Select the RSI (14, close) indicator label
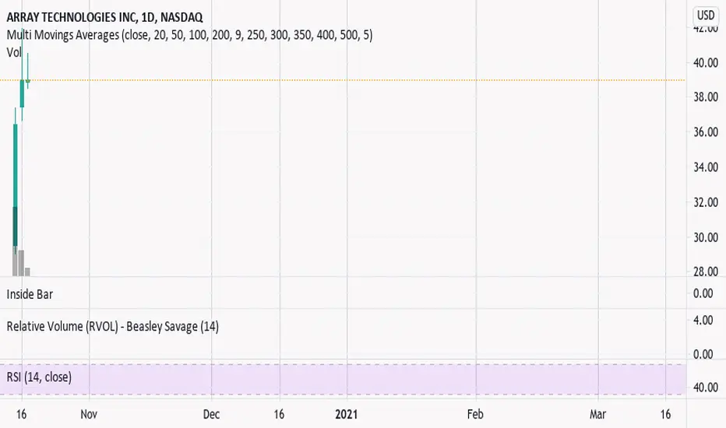Viewport: 726px width, 428px height. [39, 377]
